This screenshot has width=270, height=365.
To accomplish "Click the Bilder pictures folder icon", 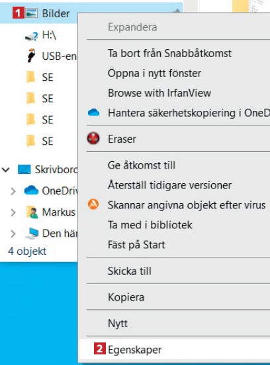I will (x=31, y=13).
